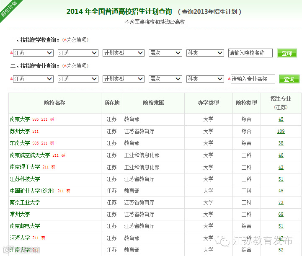Open second 江苏 dropdown in school query
The image size is (302, 256).
(x=78, y=53)
